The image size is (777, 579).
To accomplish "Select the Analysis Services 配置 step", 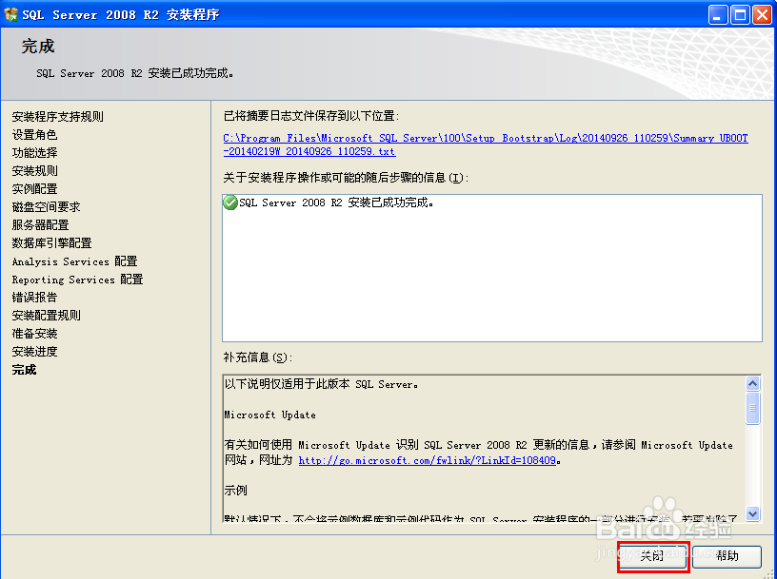I will point(75,261).
